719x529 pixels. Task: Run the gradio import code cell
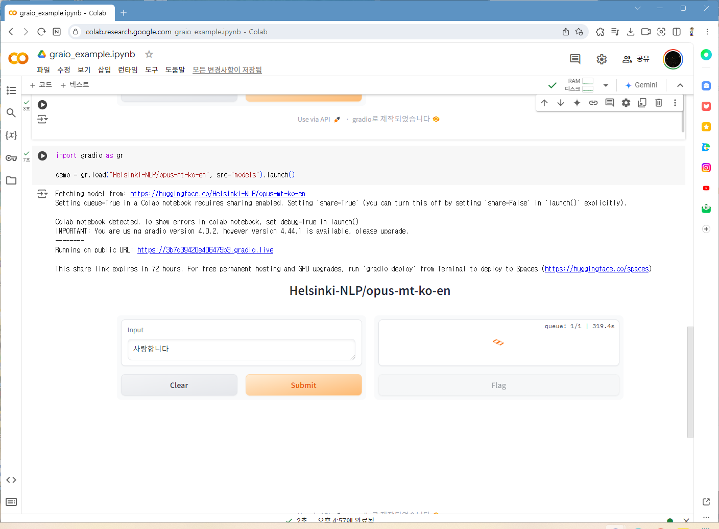point(42,156)
